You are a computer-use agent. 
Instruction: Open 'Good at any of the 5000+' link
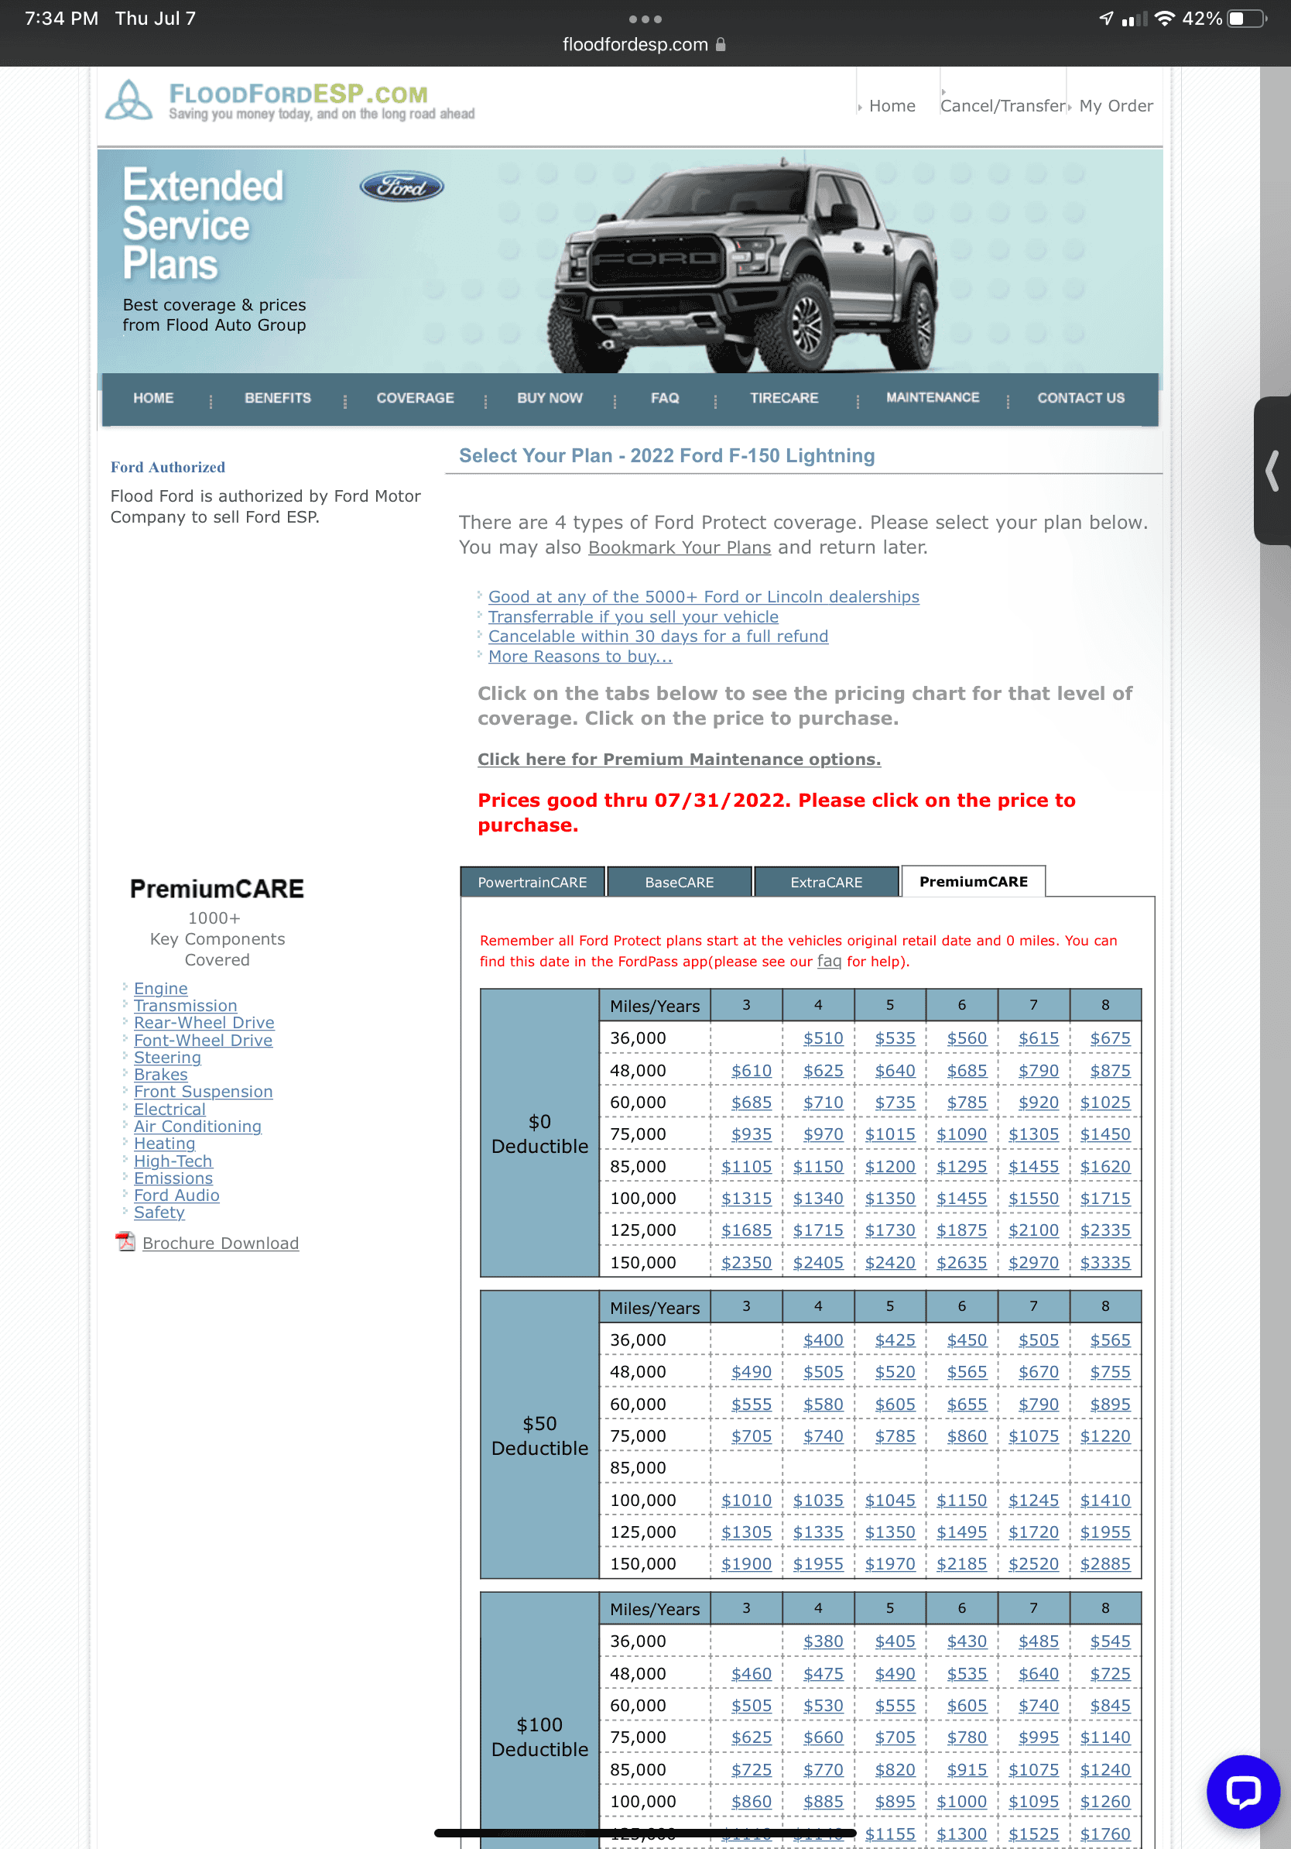coord(704,597)
